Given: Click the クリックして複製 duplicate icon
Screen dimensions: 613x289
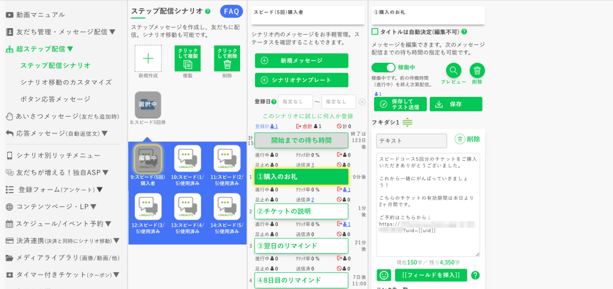Looking at the screenshot, I should point(187,59).
